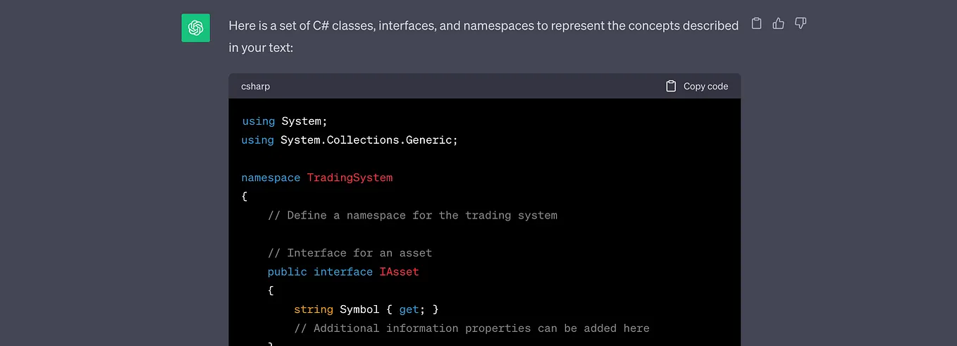957x346 pixels.
Task: Click the namespace keyword in the code
Action: [271, 178]
